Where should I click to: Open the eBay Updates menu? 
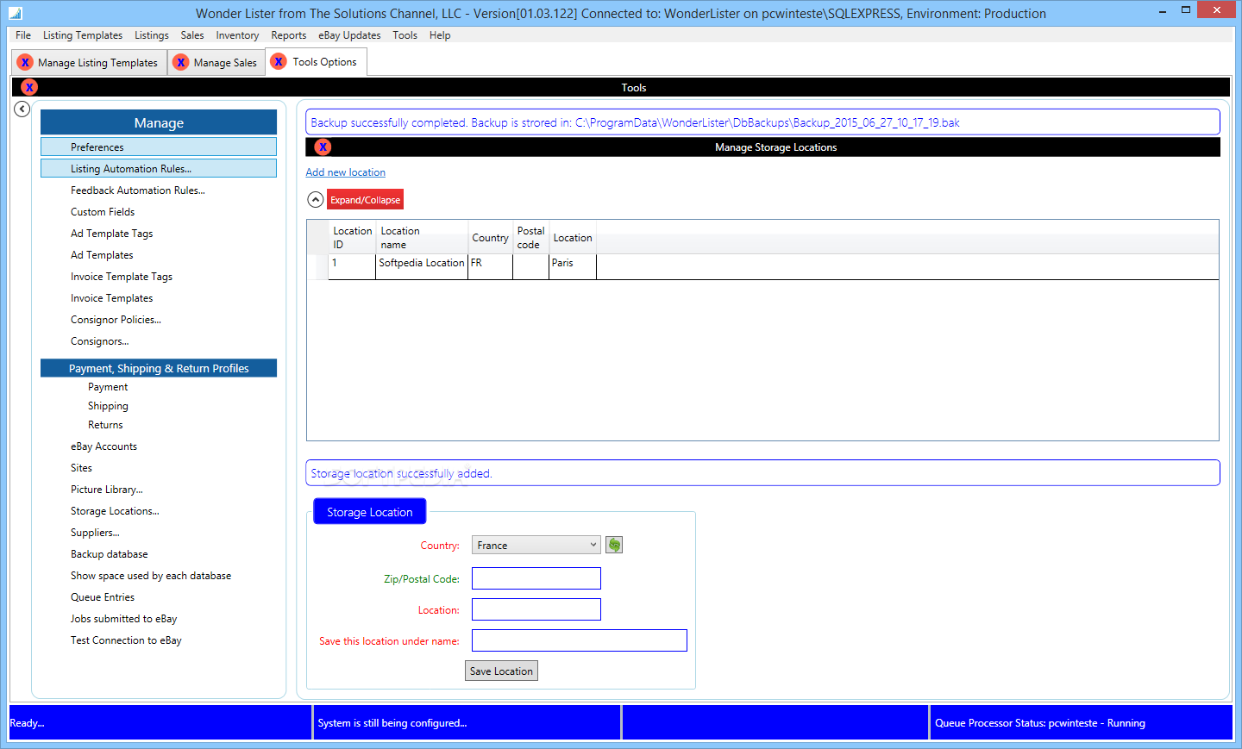pyautogui.click(x=349, y=35)
